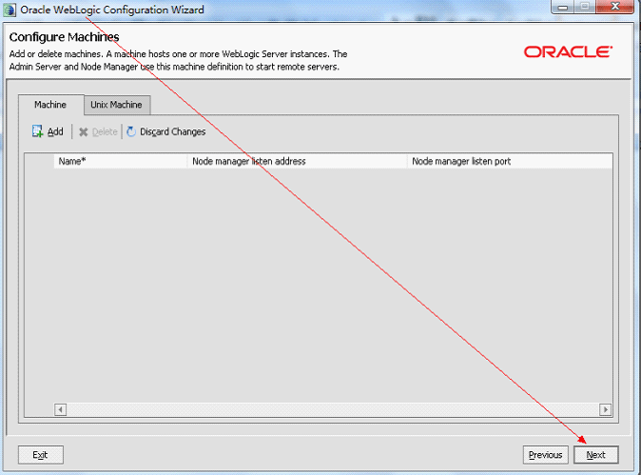Click the Node manager listen port header

(510, 161)
